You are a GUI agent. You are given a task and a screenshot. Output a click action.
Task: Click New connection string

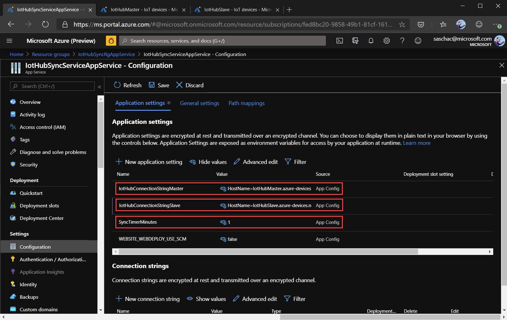(148, 299)
